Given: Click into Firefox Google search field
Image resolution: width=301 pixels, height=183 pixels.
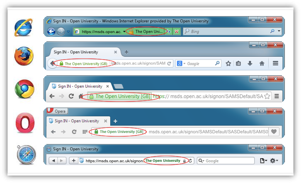Looking at the screenshot, I should coord(200,63).
